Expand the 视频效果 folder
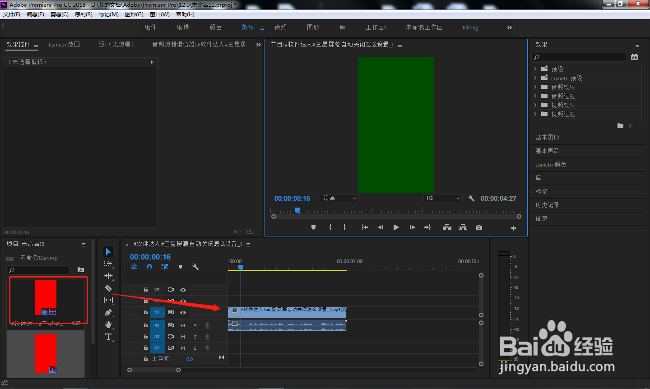The height and width of the screenshot is (389, 650). click(x=535, y=105)
